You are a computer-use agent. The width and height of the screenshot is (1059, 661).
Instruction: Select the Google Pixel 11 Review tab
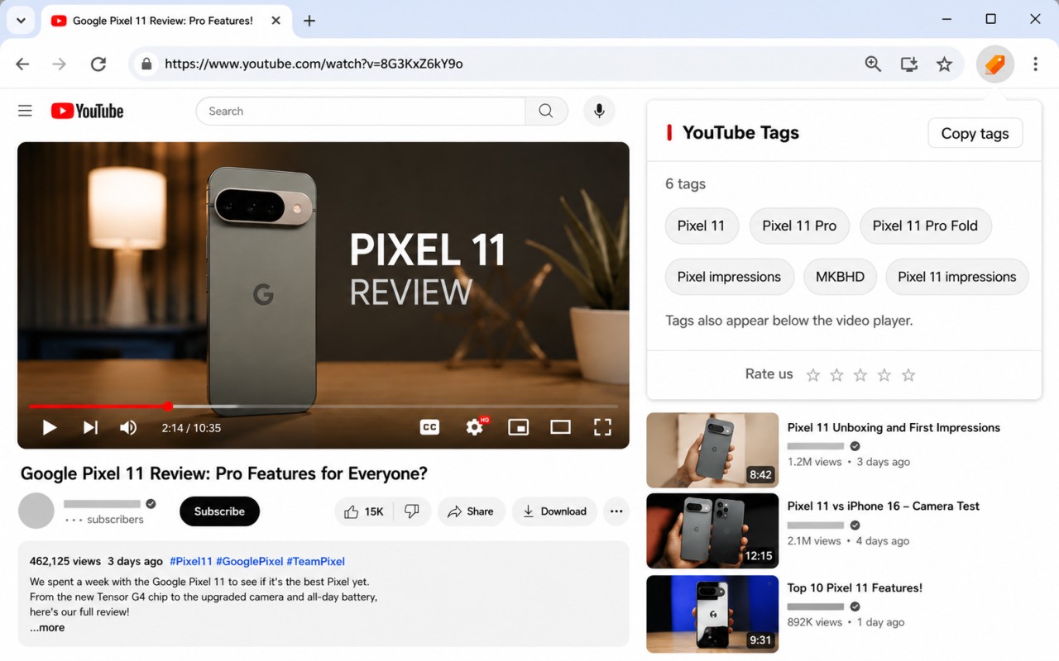tap(167, 21)
